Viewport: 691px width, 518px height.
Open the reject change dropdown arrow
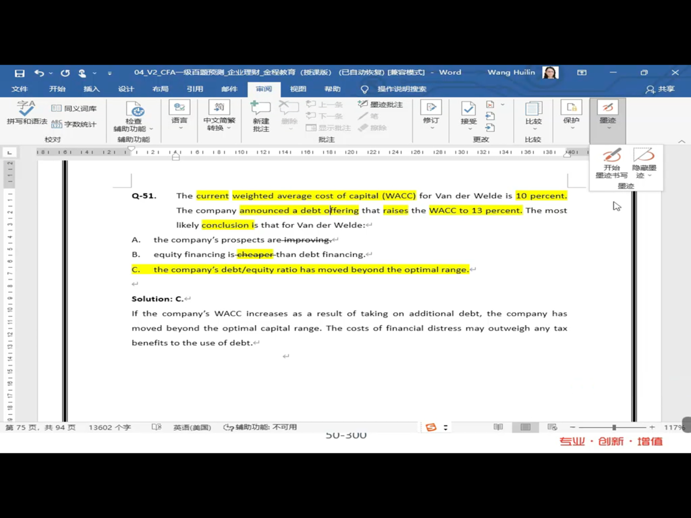[502, 105]
